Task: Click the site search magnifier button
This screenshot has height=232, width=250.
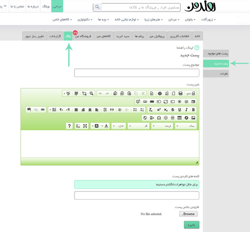Action: [x=97, y=7]
